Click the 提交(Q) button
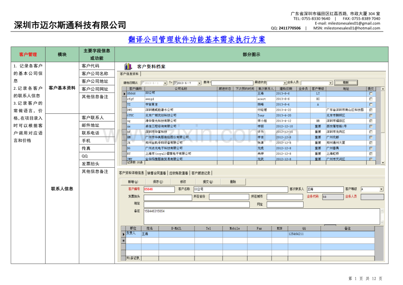This screenshot has width=403, height=285. coord(208,182)
